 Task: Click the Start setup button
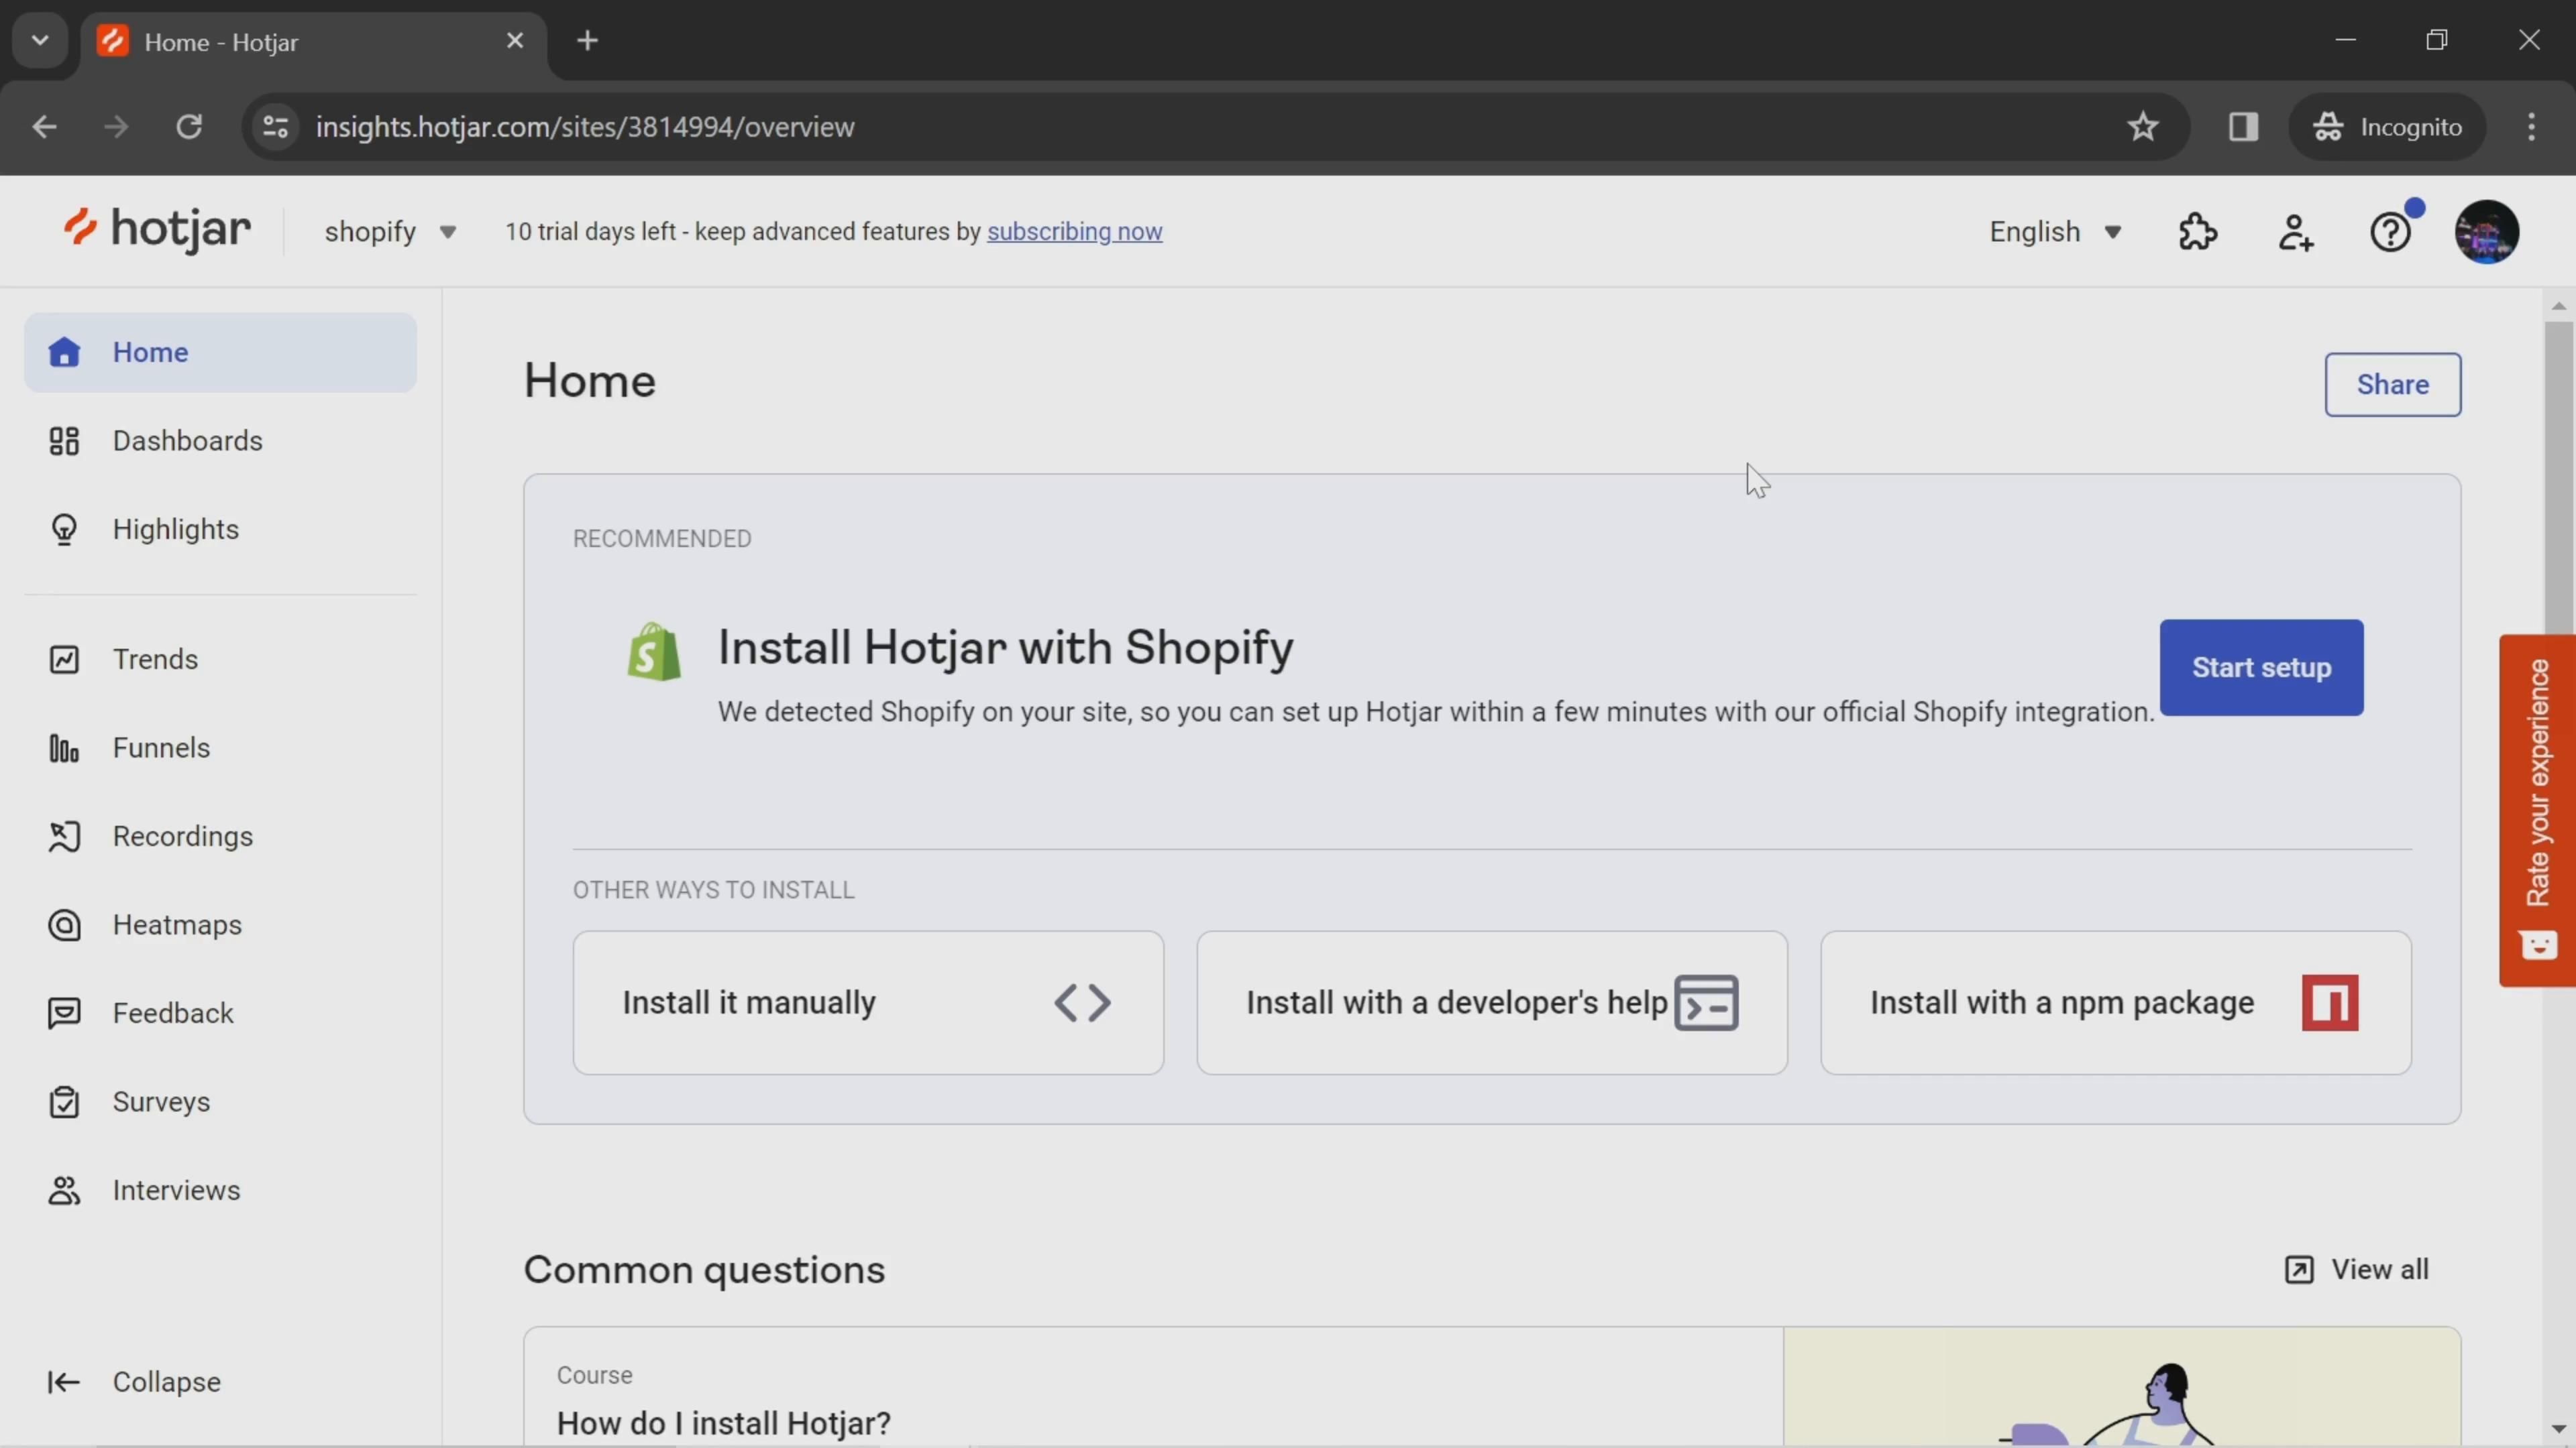click(x=2261, y=668)
